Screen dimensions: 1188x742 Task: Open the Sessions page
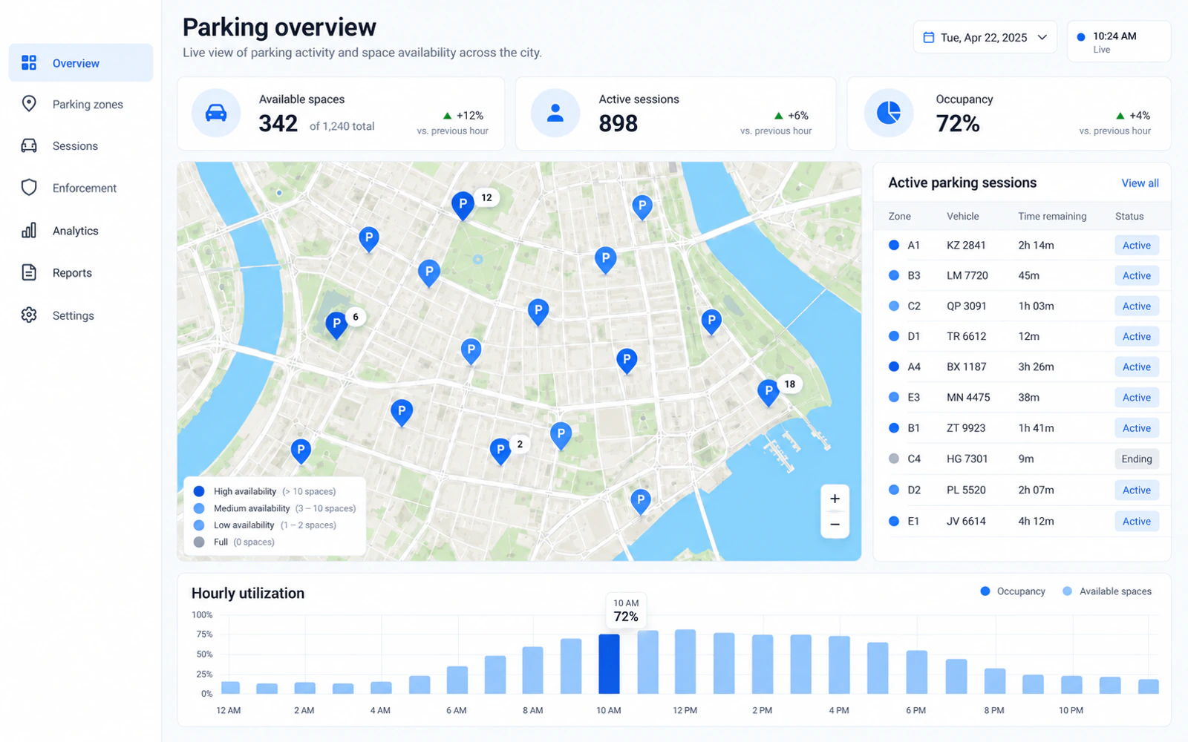pyautogui.click(x=81, y=145)
